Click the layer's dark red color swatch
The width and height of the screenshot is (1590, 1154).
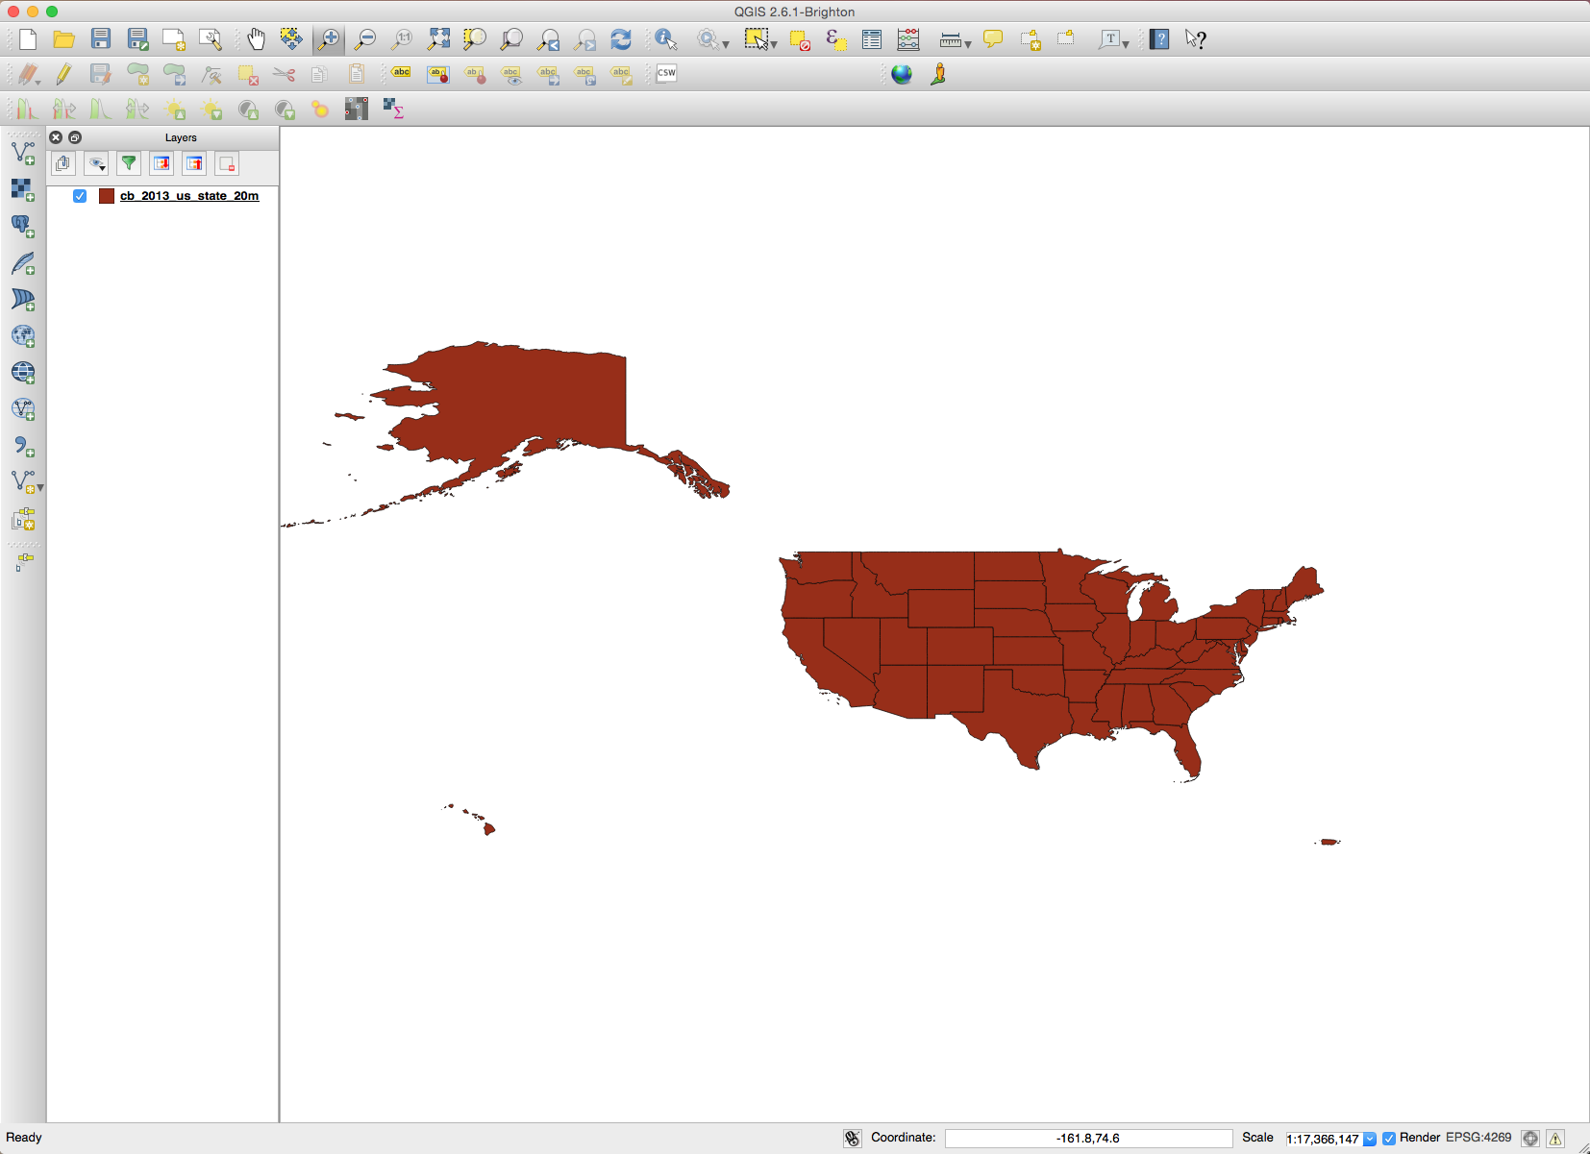[107, 196]
